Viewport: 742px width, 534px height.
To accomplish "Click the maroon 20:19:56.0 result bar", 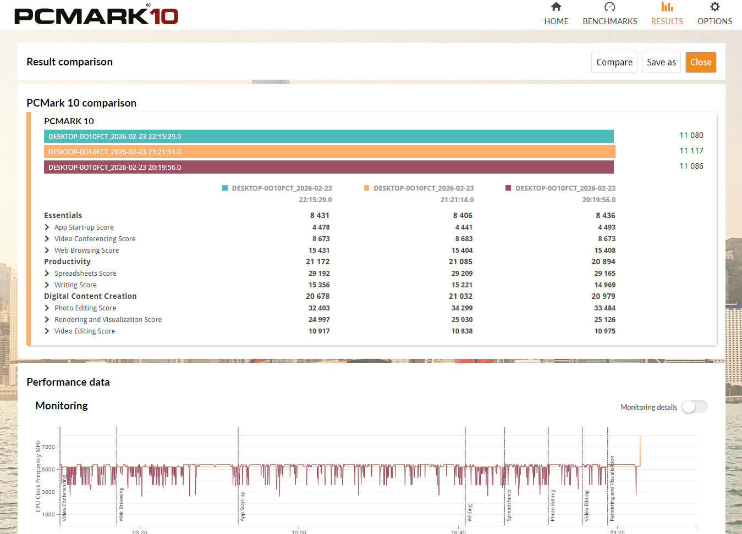I will click(x=329, y=167).
